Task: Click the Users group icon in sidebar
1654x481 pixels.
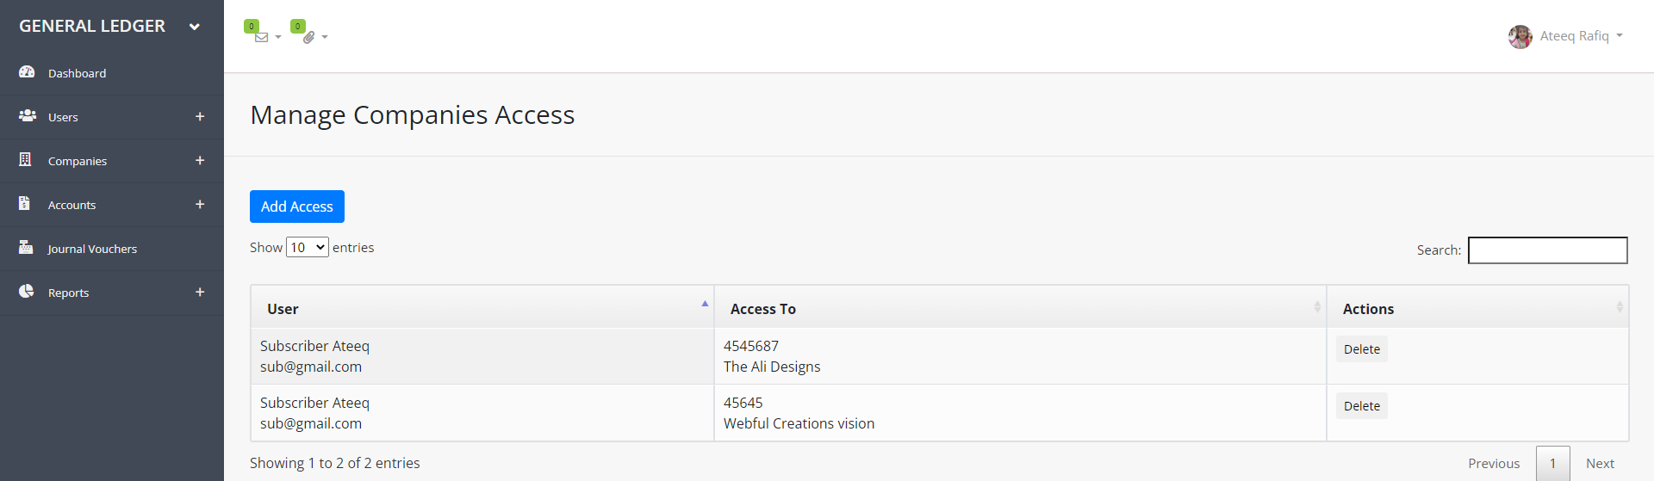Action: coord(28,115)
